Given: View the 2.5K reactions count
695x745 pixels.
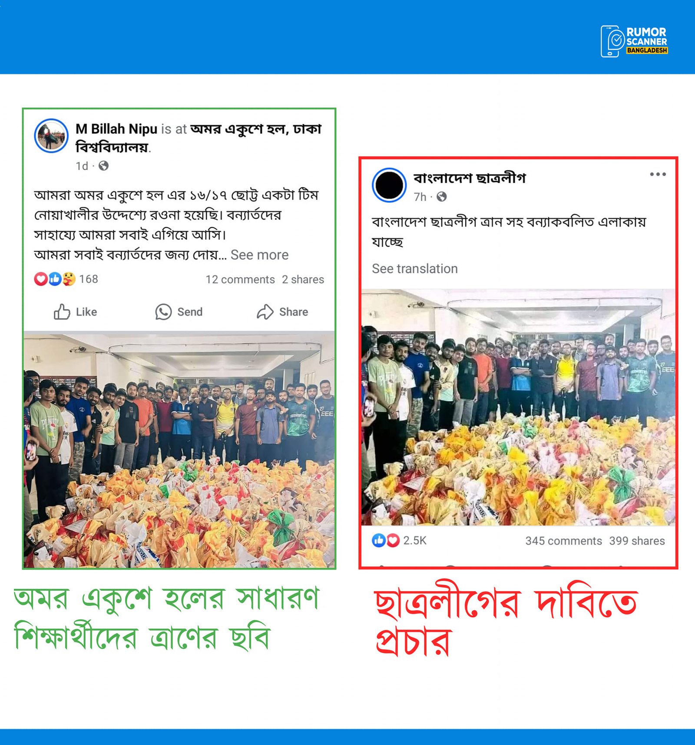Looking at the screenshot, I should (x=399, y=540).
